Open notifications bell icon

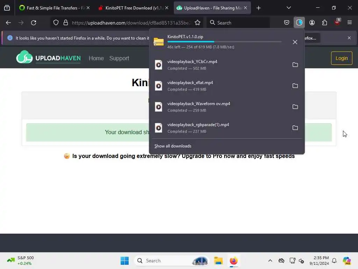[x=334, y=261]
